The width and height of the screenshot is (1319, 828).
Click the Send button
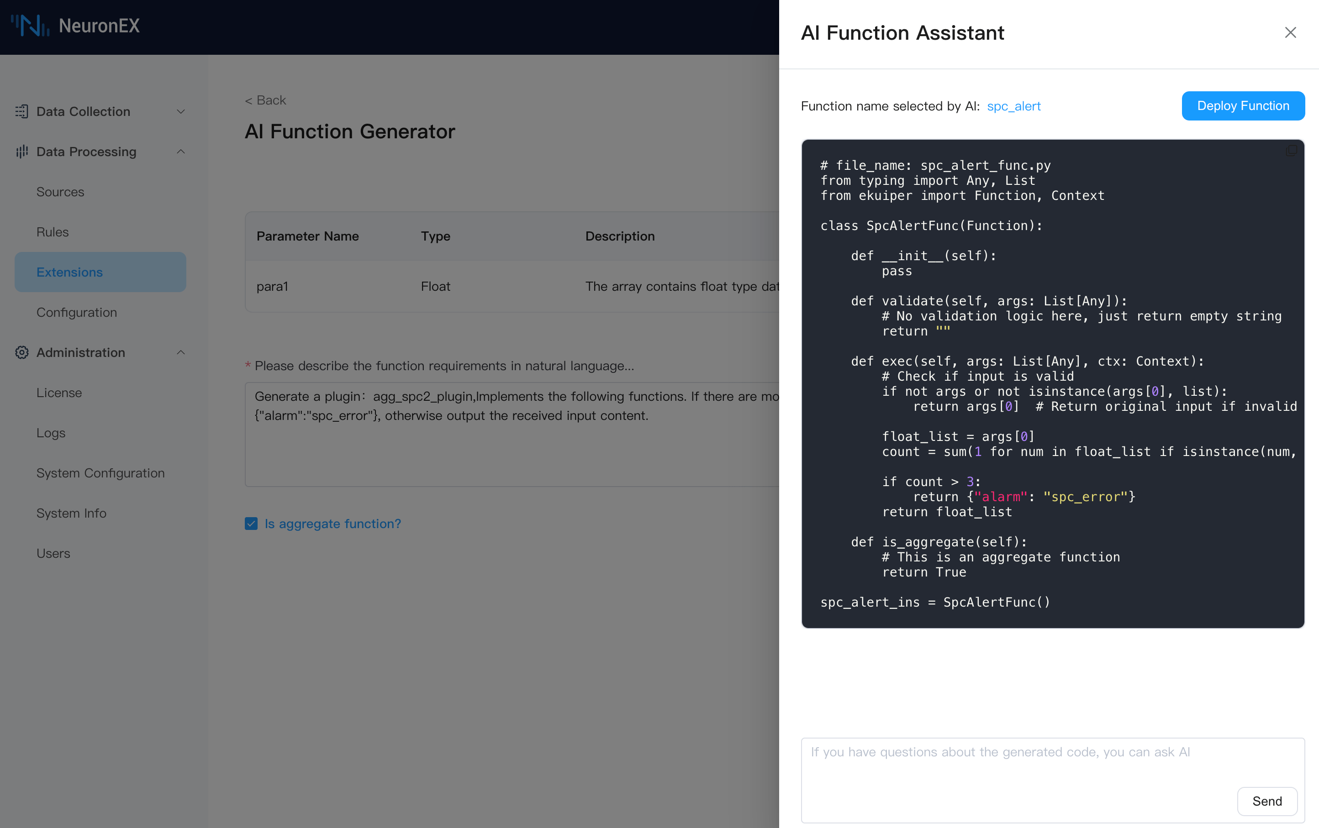point(1266,801)
